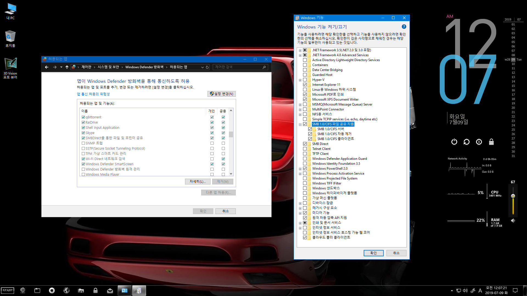The image size is (527, 296).
Task: Expand the .NET Framework 3.5 node
Action: point(300,50)
